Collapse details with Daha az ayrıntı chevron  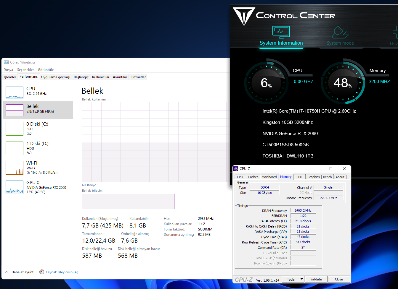point(7,272)
